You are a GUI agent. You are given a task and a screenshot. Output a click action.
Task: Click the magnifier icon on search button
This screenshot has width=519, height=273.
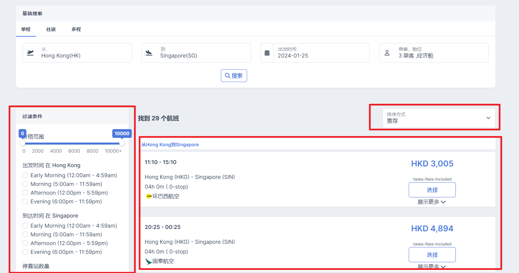[228, 76]
